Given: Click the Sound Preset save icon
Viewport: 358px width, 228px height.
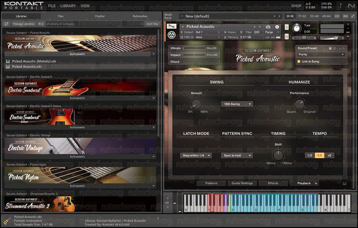Looking at the screenshot, I should point(330,48).
